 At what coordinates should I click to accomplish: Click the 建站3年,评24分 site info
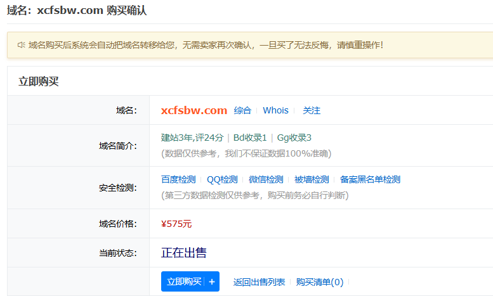(192, 138)
